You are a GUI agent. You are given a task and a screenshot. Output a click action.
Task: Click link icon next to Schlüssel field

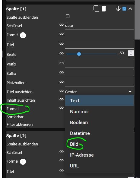[62, 25]
